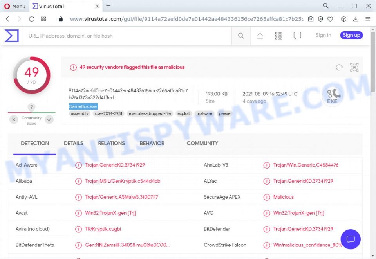Open the apps grid icon
The image size is (376, 259).
click(x=278, y=36)
